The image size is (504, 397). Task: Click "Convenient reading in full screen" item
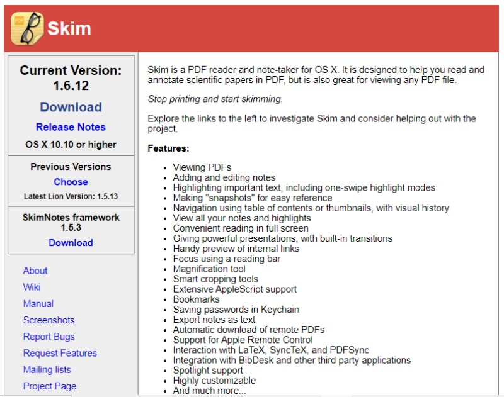coord(241,228)
